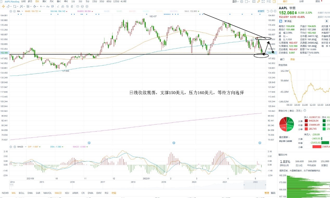The height and width of the screenshot is (198, 330).
Task: Open the F10 company info
Action: [x=269, y=2]
